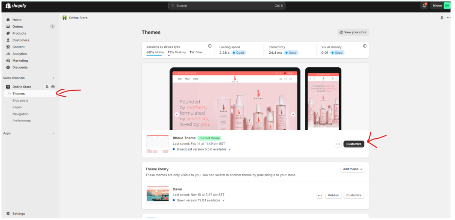455x220 pixels.
Task: Click the 88% Mobile sessions stat
Action: [155, 52]
